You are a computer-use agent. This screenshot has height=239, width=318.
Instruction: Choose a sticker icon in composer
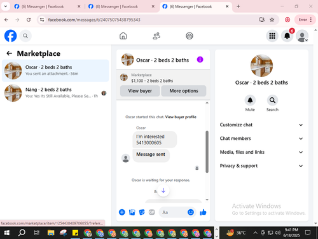pos(142,212)
